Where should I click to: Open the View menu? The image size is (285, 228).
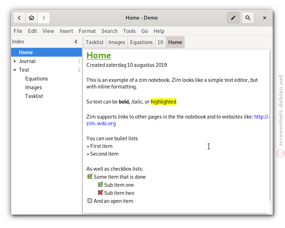(48, 31)
